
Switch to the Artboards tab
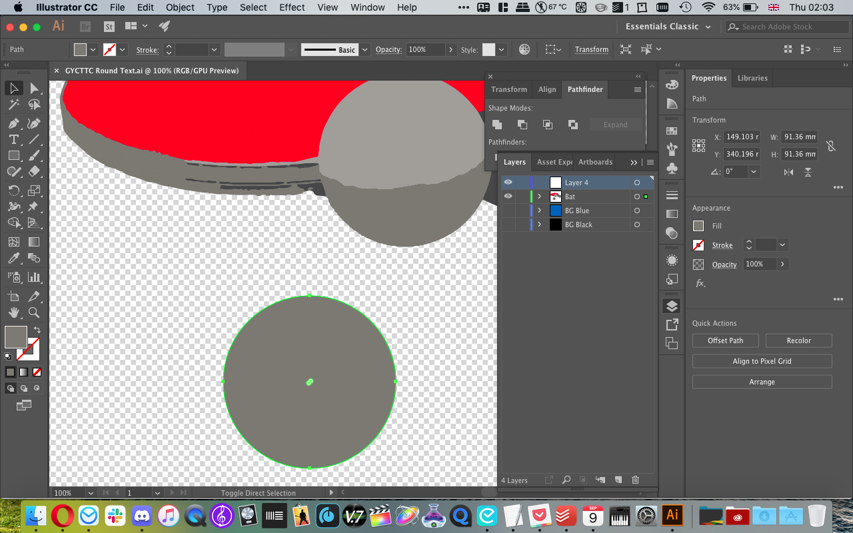coord(594,161)
